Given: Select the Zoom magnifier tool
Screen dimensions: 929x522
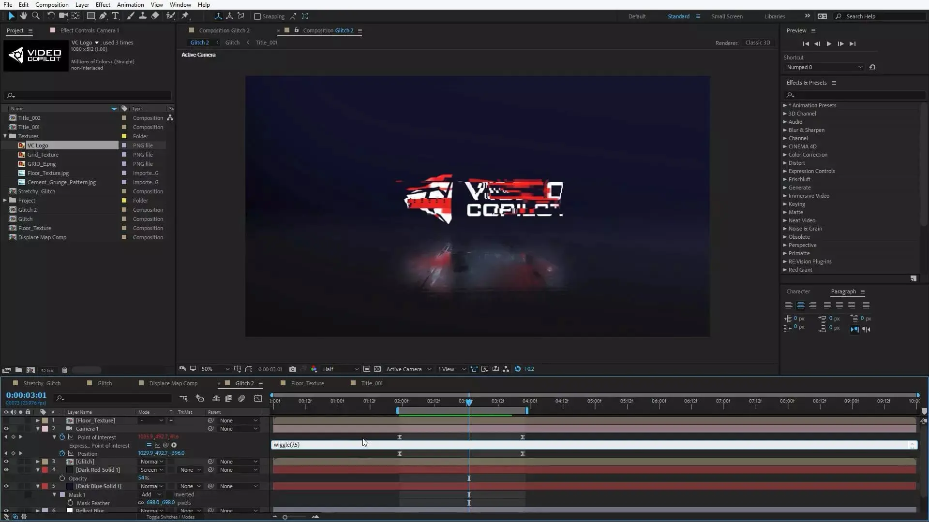Looking at the screenshot, I should 35,16.
